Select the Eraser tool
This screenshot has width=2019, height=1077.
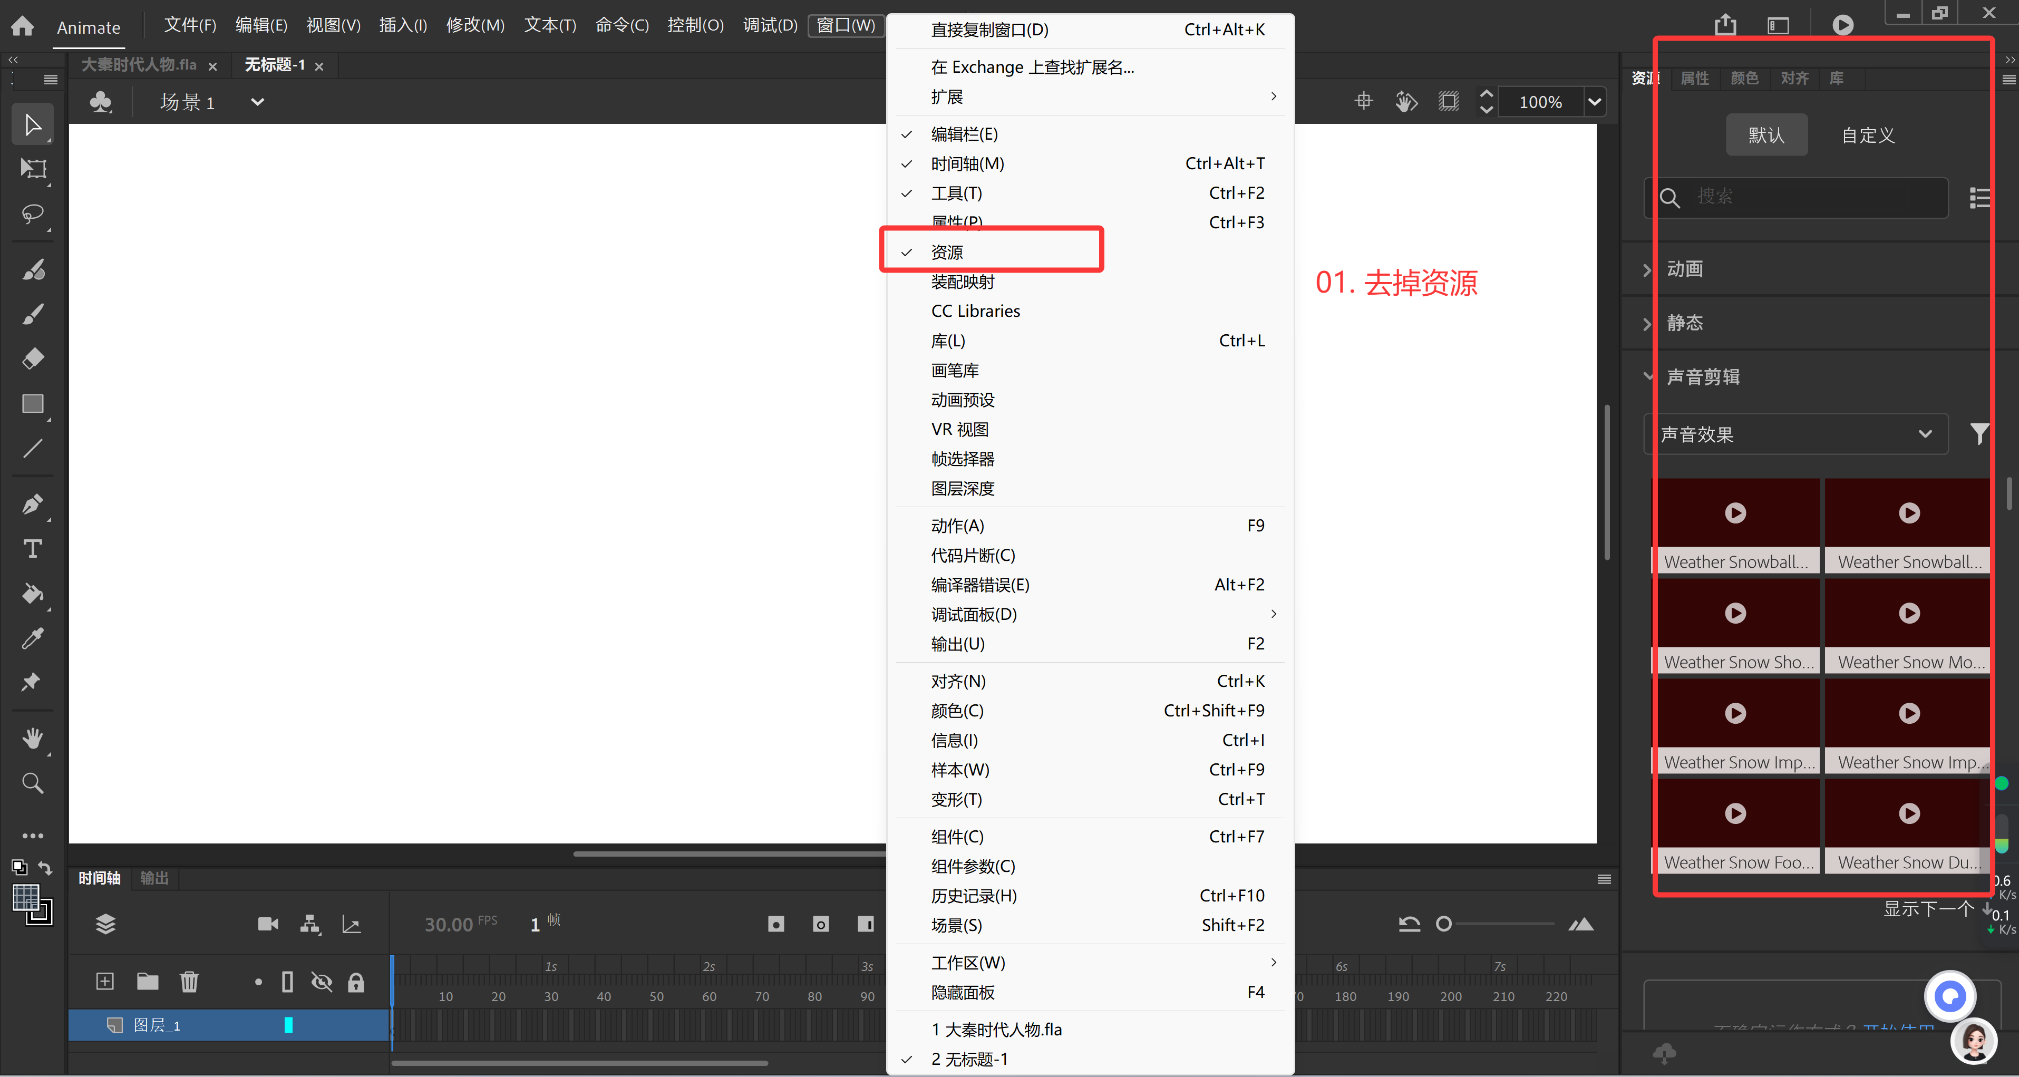coord(33,359)
